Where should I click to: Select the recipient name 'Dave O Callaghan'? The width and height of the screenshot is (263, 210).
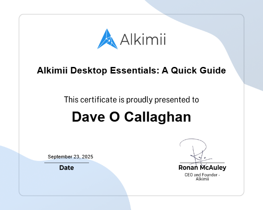[x=131, y=117]
